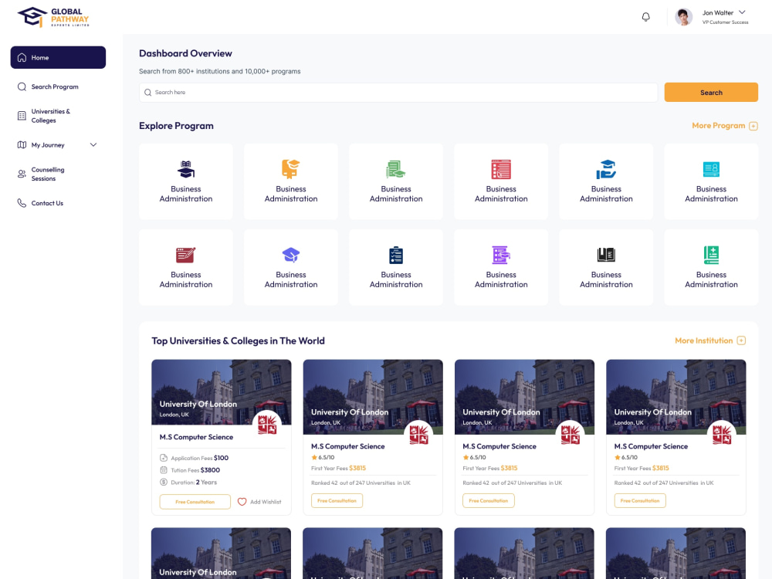The height and width of the screenshot is (579, 772).
Task: Select the program card with the red webpage icon
Action: pyautogui.click(x=501, y=181)
